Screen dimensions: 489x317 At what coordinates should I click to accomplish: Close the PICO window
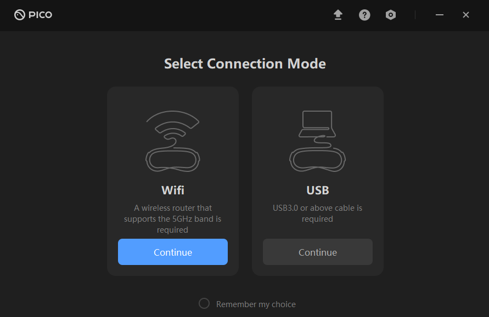tap(466, 15)
